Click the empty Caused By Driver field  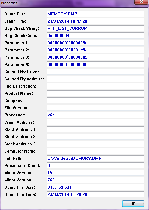95,72
